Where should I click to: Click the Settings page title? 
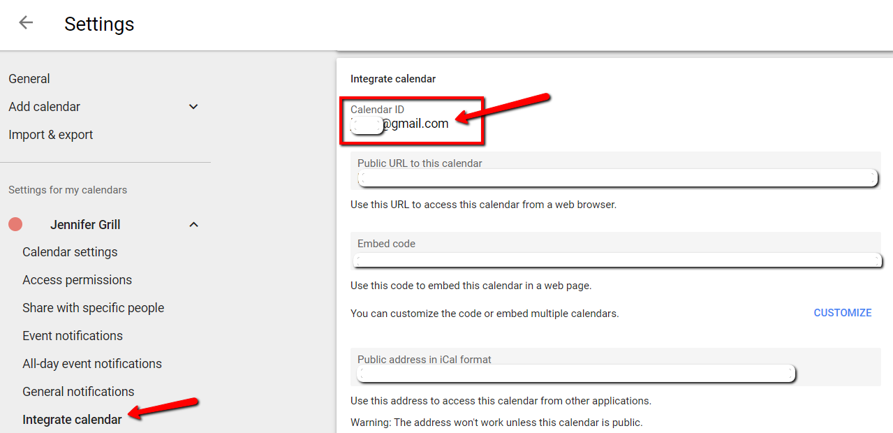[x=99, y=24]
